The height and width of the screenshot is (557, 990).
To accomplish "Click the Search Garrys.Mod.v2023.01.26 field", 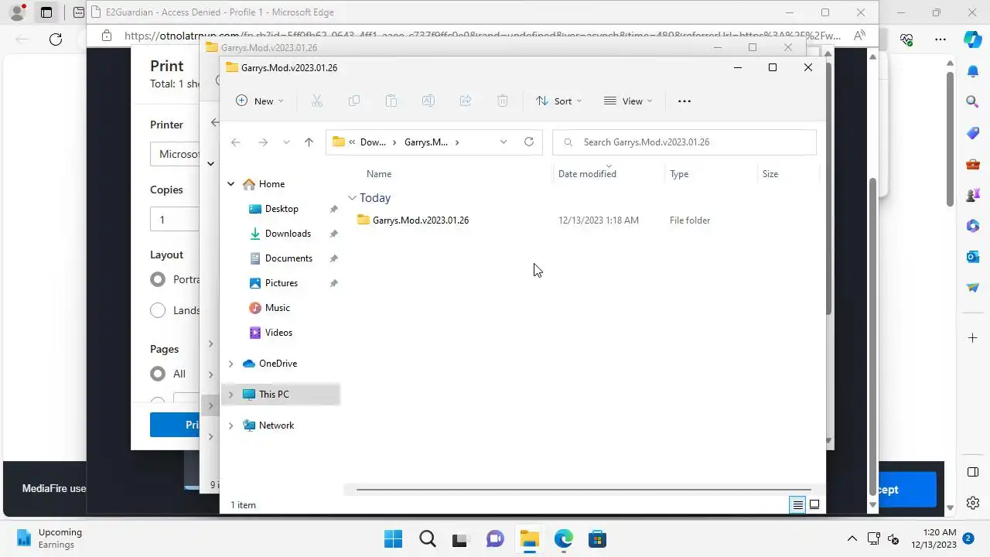I will click(684, 142).
